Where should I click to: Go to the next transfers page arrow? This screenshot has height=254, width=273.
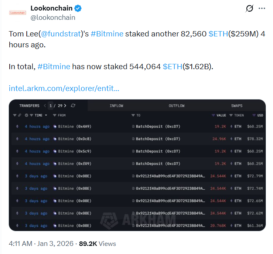(66, 106)
